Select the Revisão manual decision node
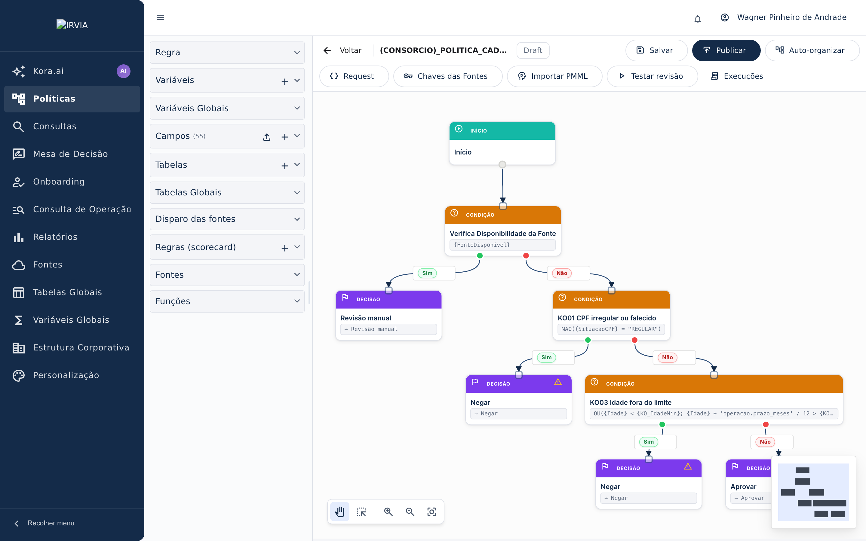The image size is (866, 541). [x=388, y=315]
